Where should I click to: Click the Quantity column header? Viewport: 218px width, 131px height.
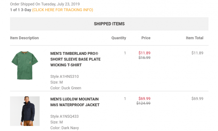point(119,38)
